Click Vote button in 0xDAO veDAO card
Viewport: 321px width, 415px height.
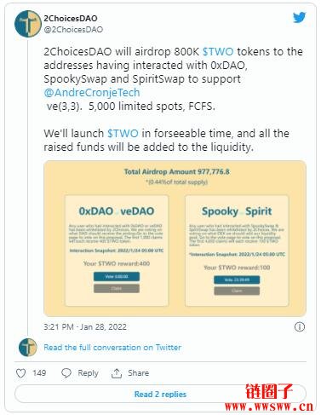tap(117, 276)
